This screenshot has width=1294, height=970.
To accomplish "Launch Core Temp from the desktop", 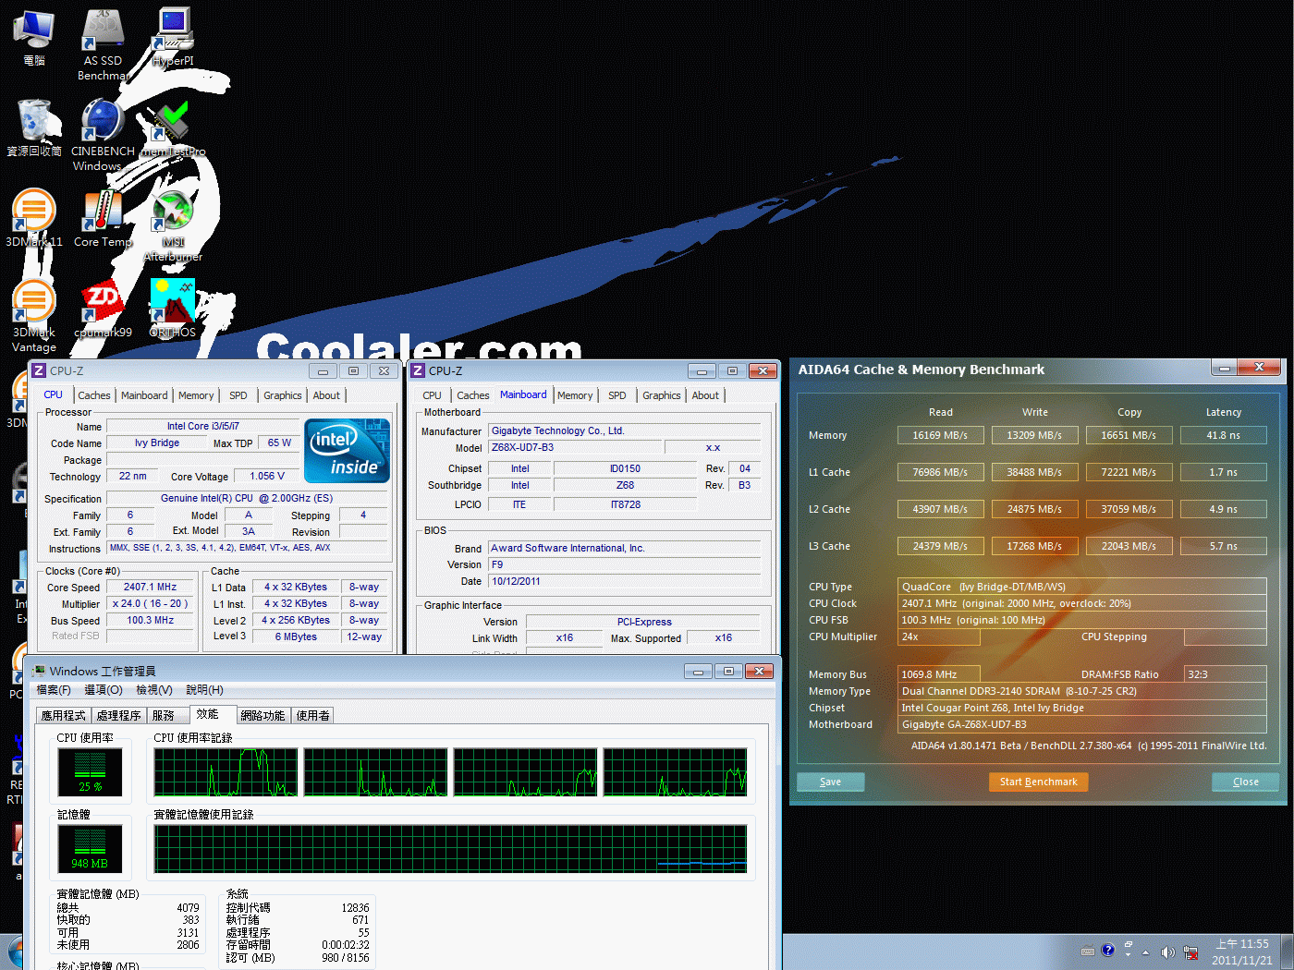I will point(103,214).
